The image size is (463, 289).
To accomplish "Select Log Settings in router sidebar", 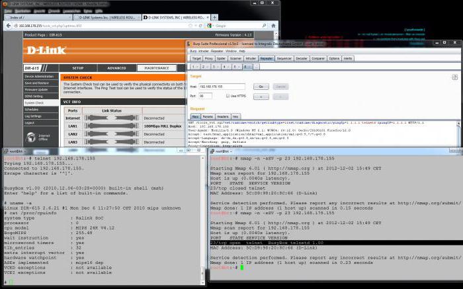I will (x=41, y=116).
